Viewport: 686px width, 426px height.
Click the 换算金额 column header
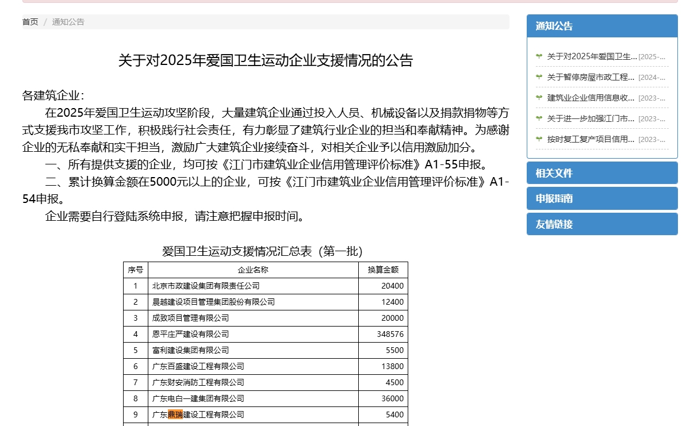(383, 270)
